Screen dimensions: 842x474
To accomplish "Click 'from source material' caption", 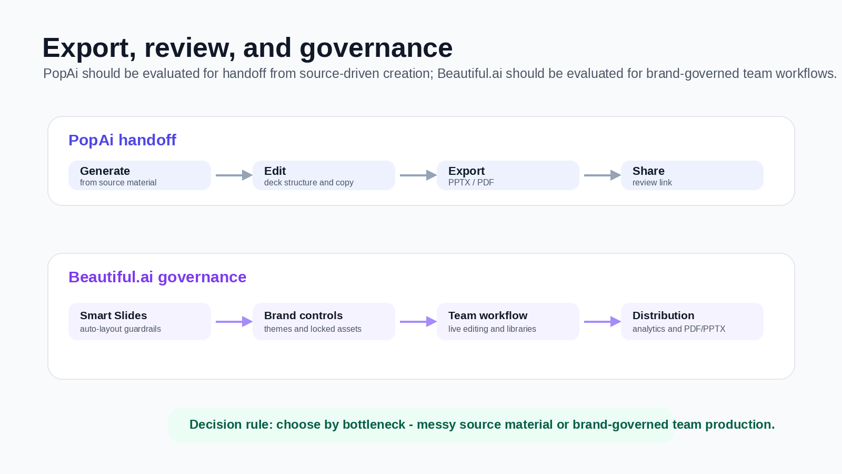I will point(118,183).
